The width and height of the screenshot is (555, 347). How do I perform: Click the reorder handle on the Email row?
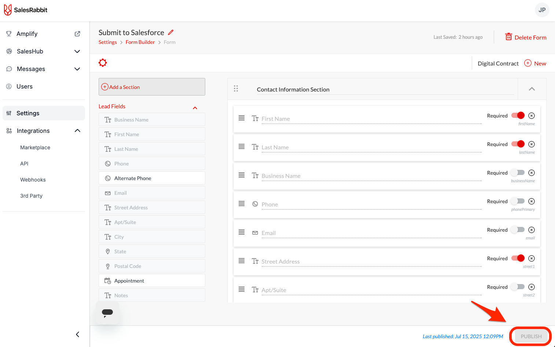click(242, 232)
